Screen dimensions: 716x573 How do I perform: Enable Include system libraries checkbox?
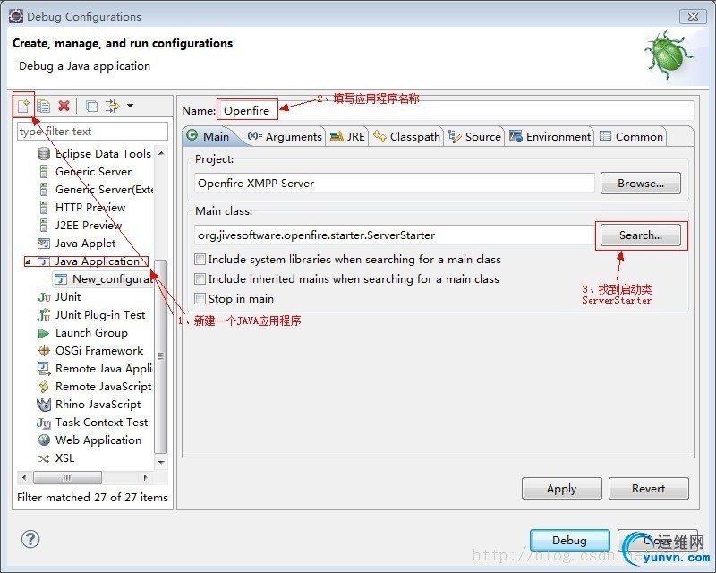[x=200, y=259]
